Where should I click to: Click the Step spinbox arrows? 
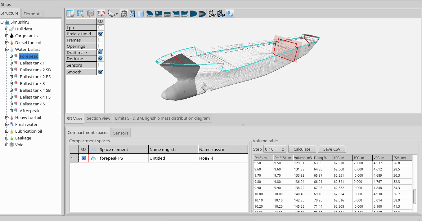coord(283,149)
